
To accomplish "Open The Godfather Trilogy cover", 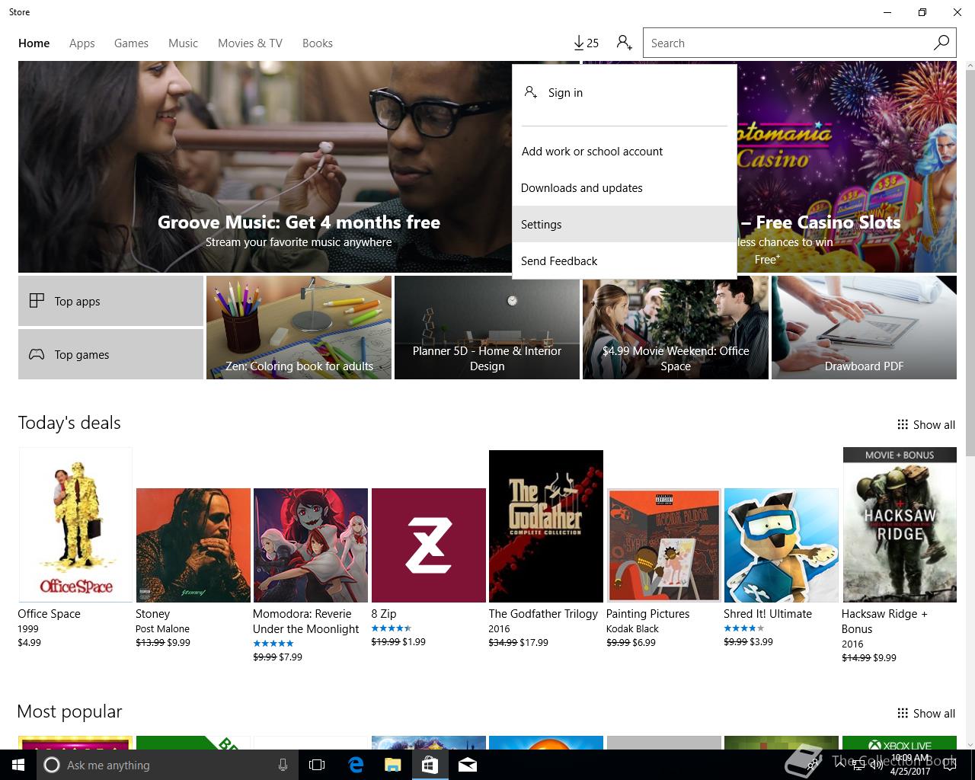I will (546, 526).
